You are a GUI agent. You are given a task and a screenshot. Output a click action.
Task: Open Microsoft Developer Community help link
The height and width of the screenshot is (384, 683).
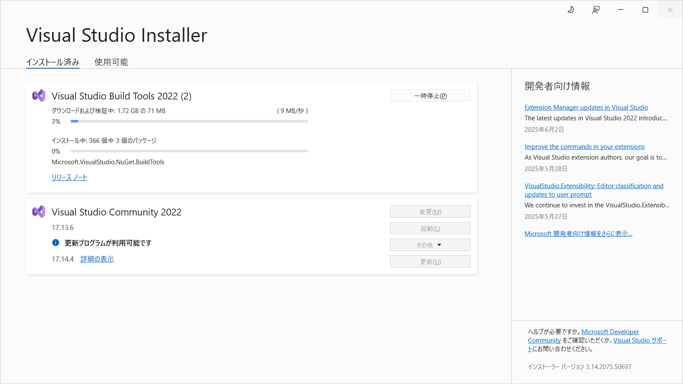[610, 332]
